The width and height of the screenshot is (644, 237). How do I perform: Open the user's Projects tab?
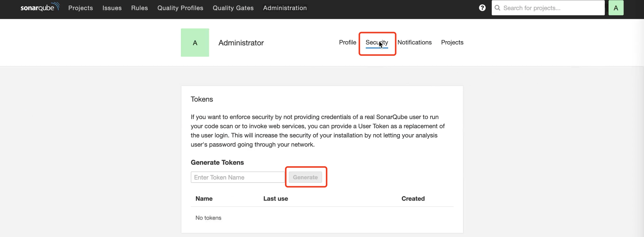pos(452,42)
